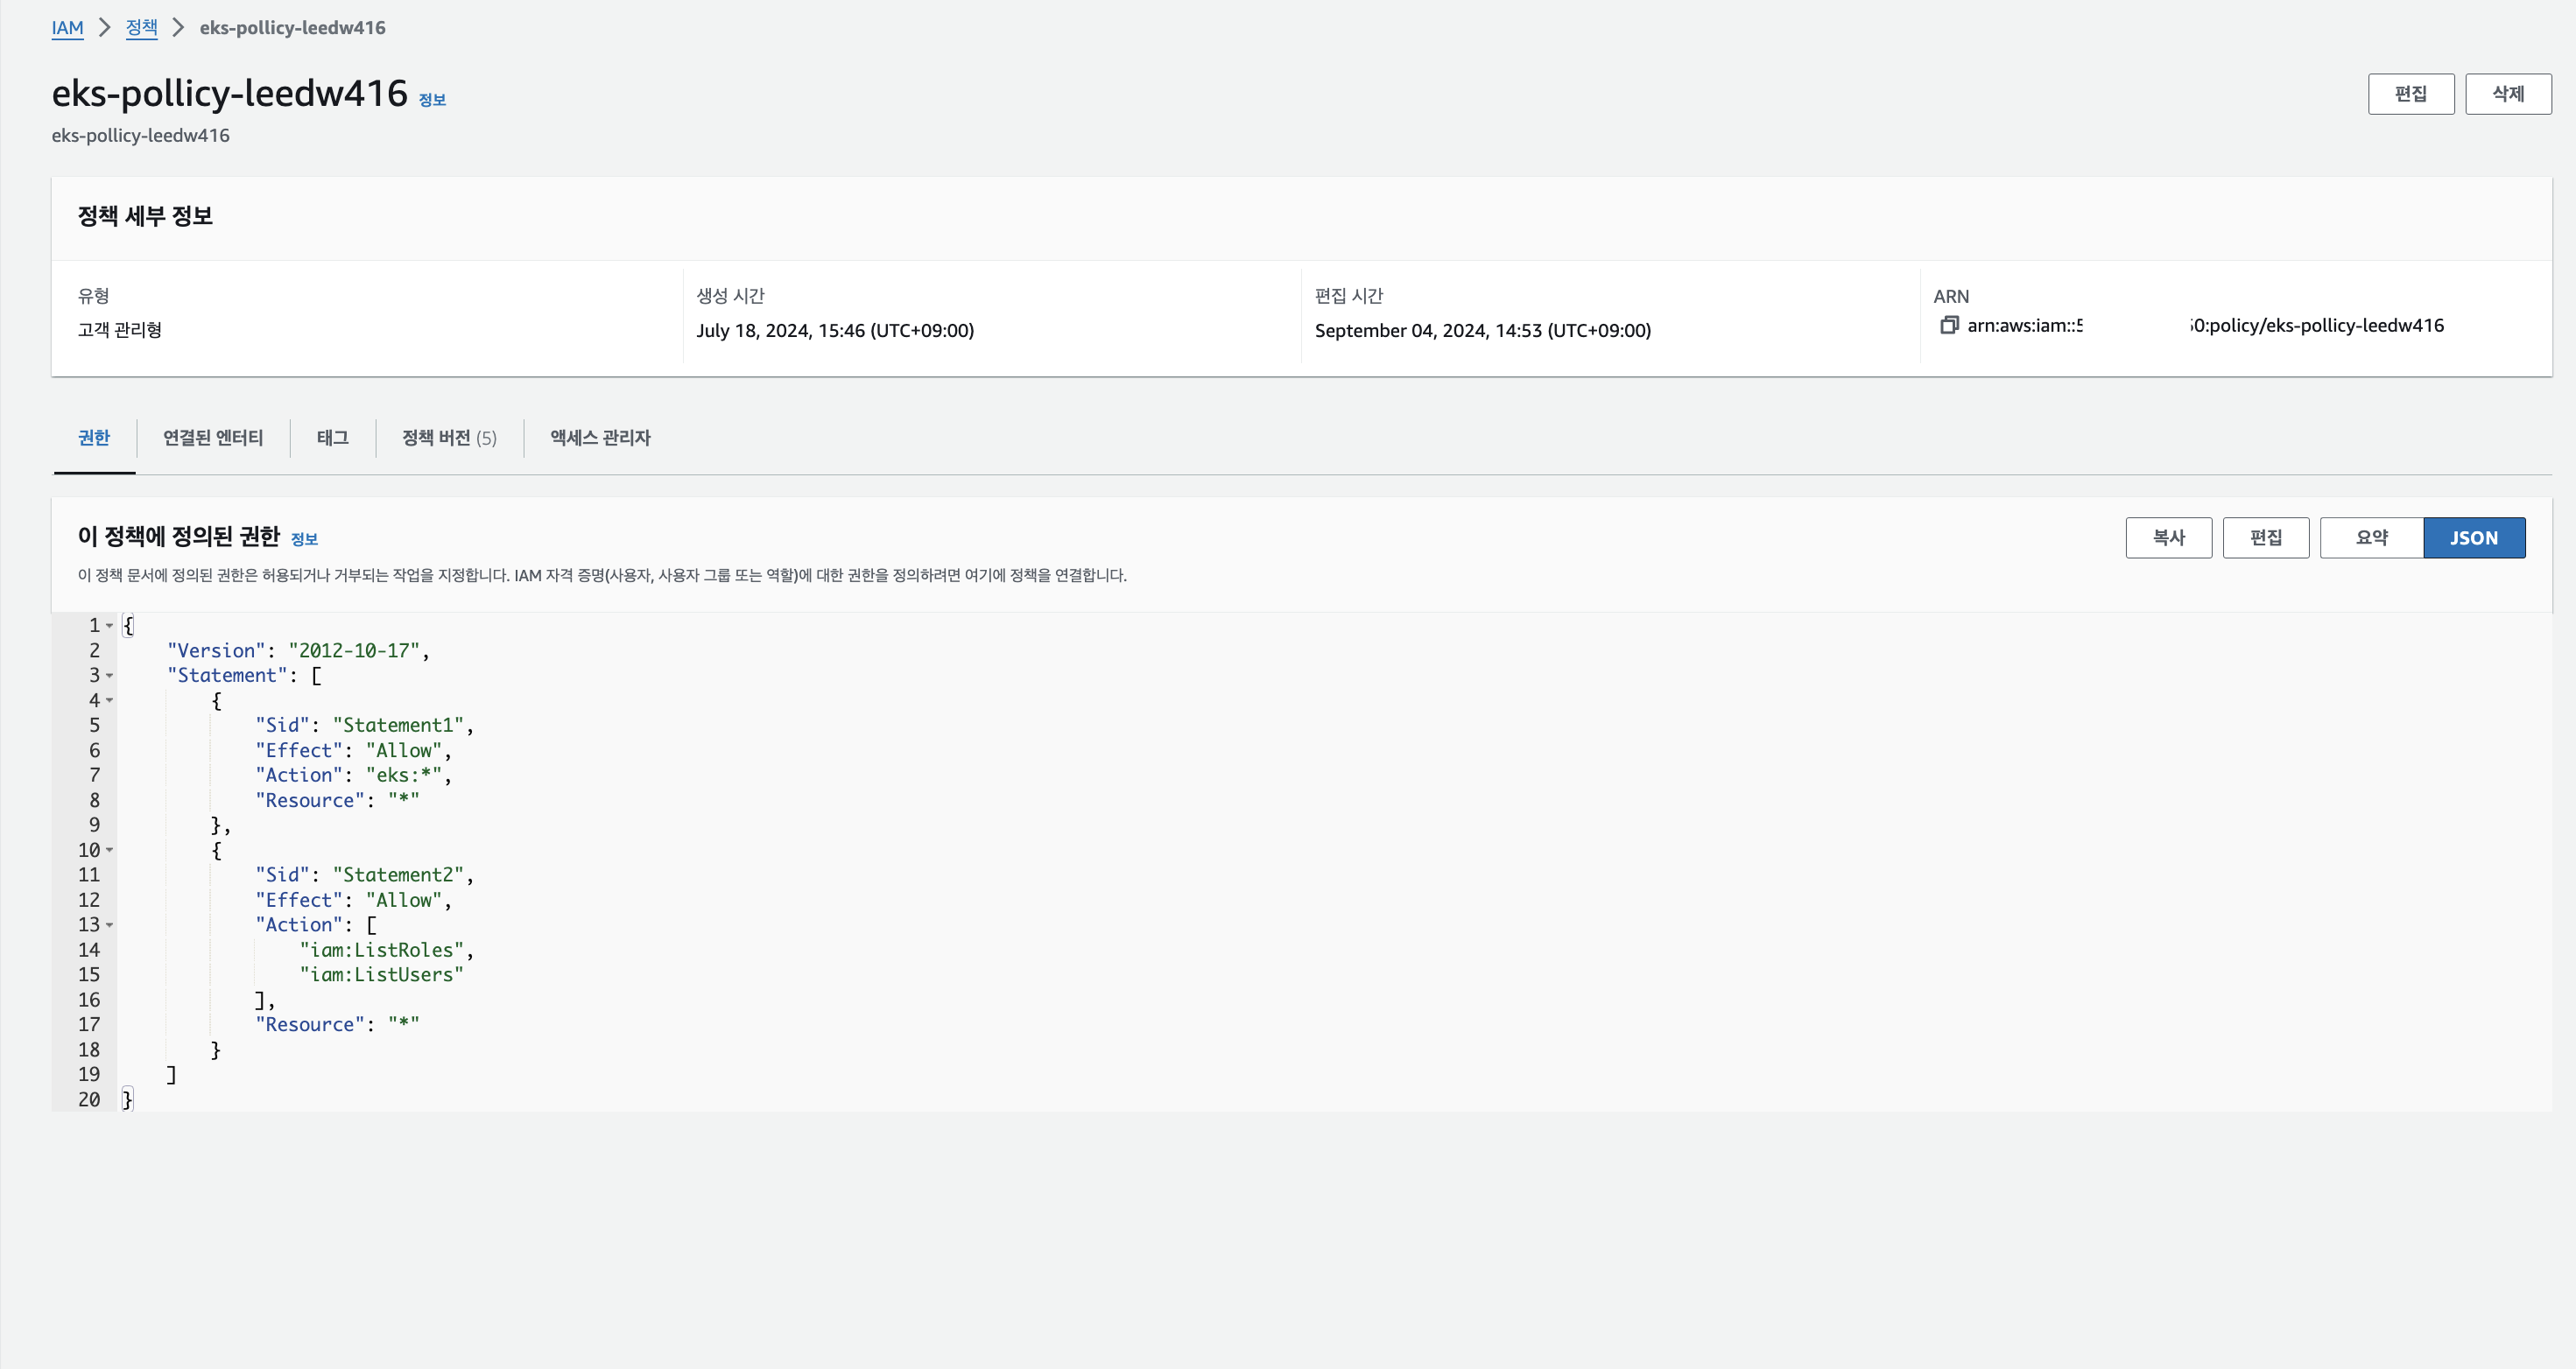This screenshot has height=1369, width=2576.
Task: Click the 고객 관리형 type value
Action: pyautogui.click(x=120, y=330)
